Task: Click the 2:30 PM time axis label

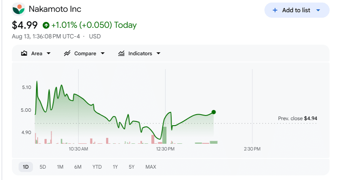Action: pyautogui.click(x=252, y=149)
